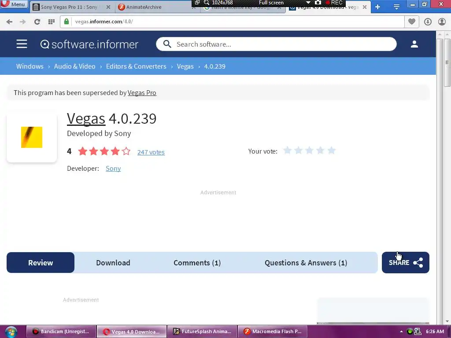
Task: Open the browser account profile icon
Action: (442, 22)
